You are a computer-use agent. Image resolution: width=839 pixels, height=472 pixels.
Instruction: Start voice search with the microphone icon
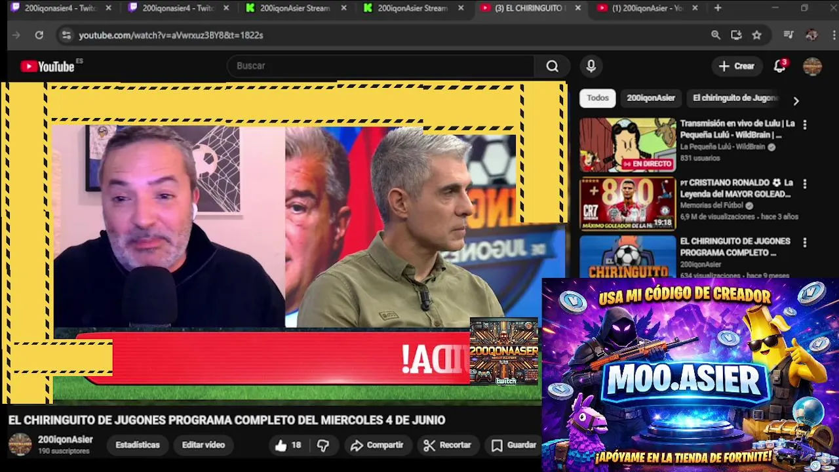[x=591, y=66]
